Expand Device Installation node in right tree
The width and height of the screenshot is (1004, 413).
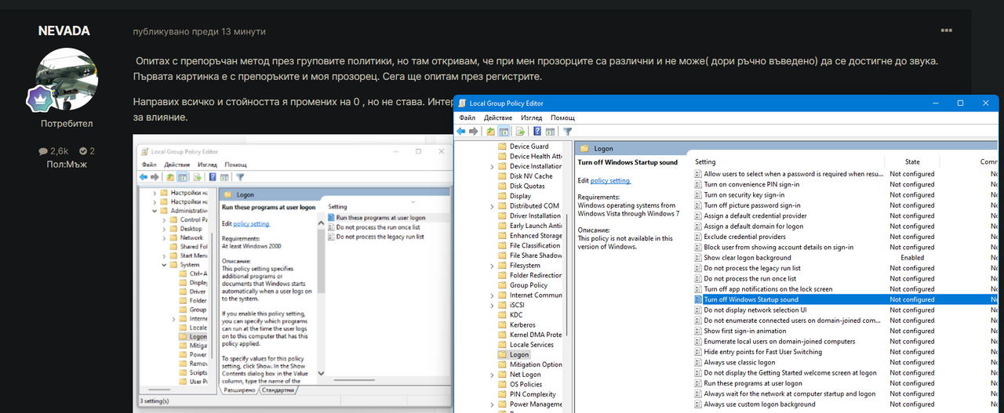pos(492,166)
